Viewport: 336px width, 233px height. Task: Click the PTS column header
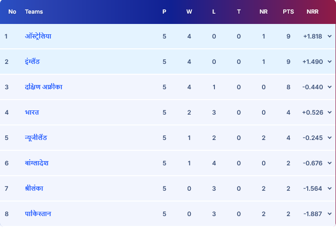[288, 12]
